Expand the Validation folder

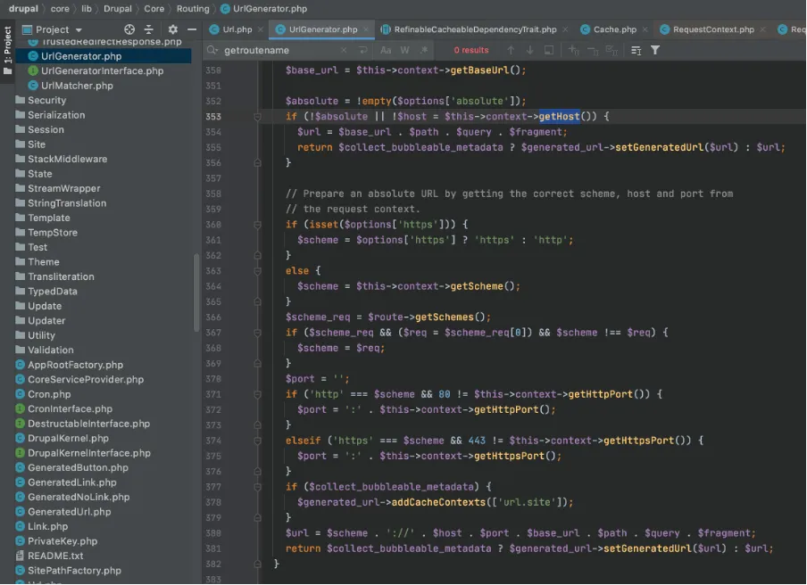coord(45,350)
